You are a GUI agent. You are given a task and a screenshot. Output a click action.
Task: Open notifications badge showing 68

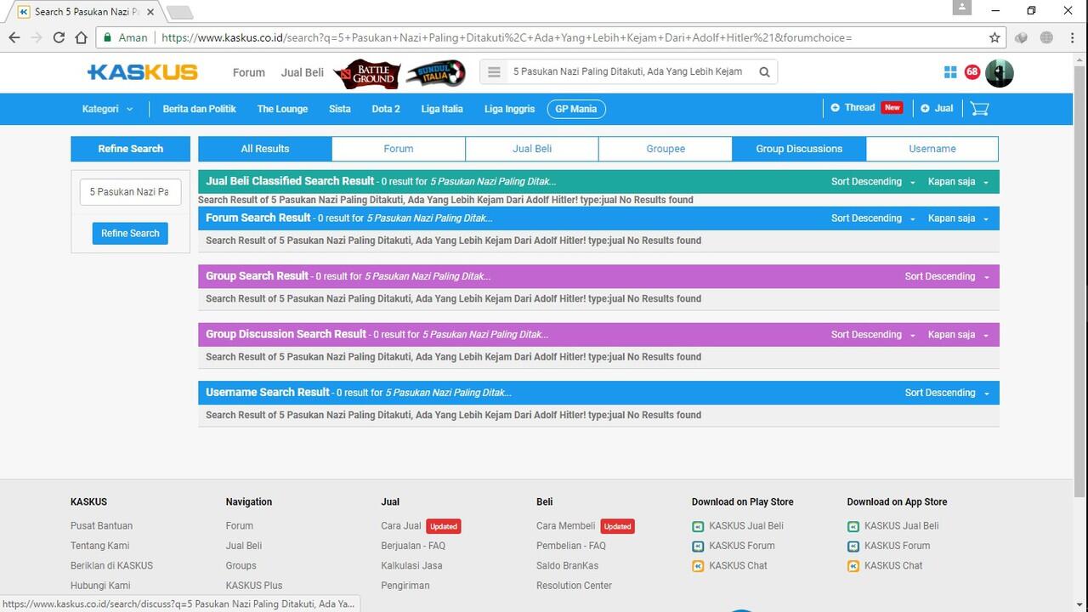tap(972, 72)
